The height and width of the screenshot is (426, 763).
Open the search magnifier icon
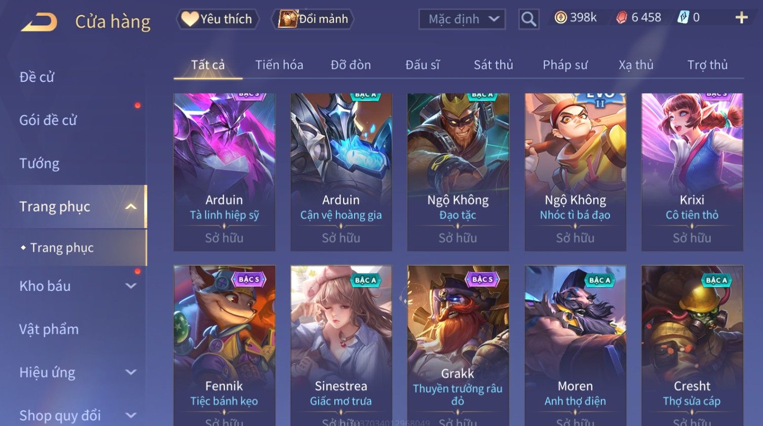point(528,19)
